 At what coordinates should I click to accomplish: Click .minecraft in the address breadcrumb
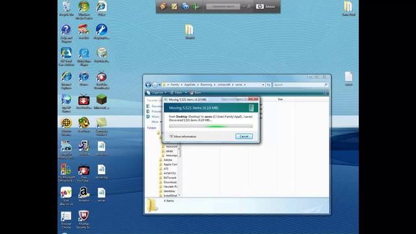coord(224,84)
